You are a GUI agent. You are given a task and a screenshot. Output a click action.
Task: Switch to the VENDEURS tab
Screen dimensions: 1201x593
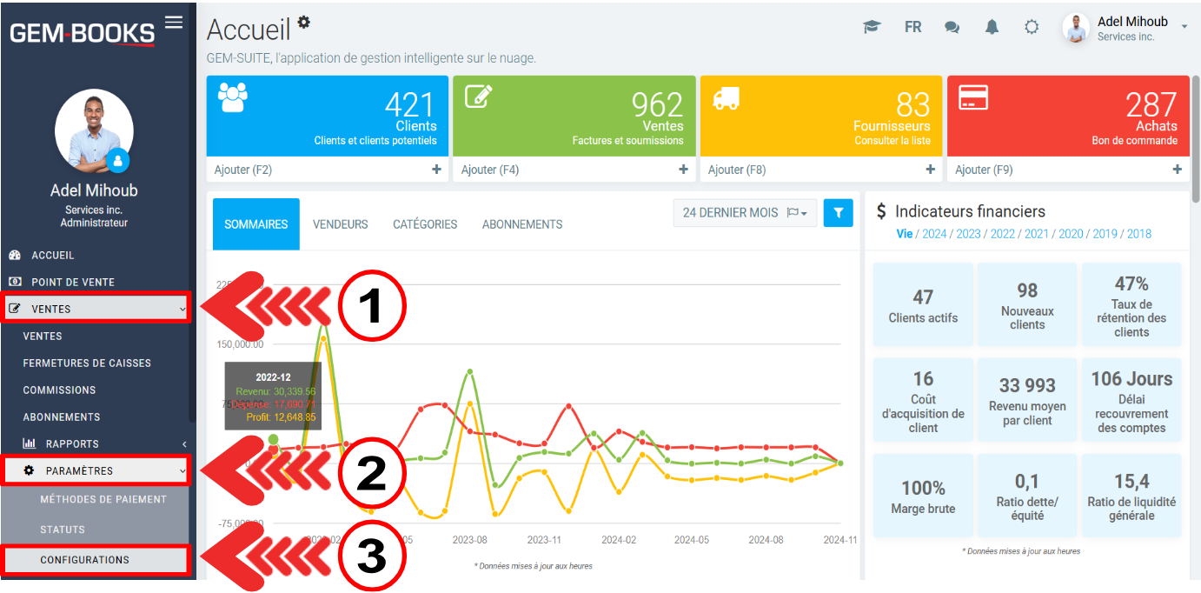[340, 224]
